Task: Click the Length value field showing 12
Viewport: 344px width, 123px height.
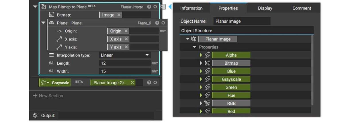Action: coord(125,63)
